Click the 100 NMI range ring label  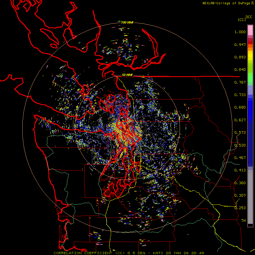click(127, 22)
